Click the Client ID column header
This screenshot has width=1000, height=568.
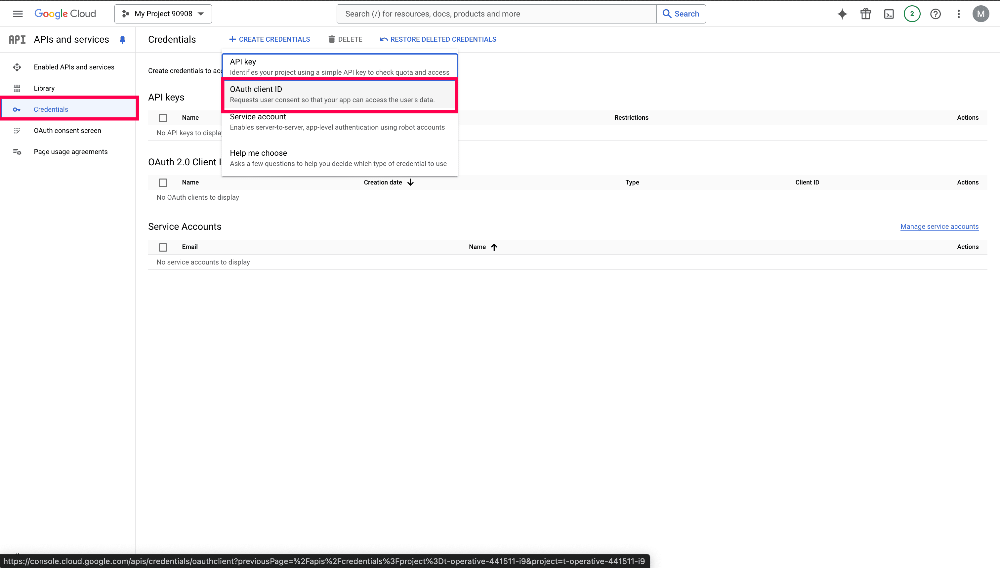click(x=807, y=183)
